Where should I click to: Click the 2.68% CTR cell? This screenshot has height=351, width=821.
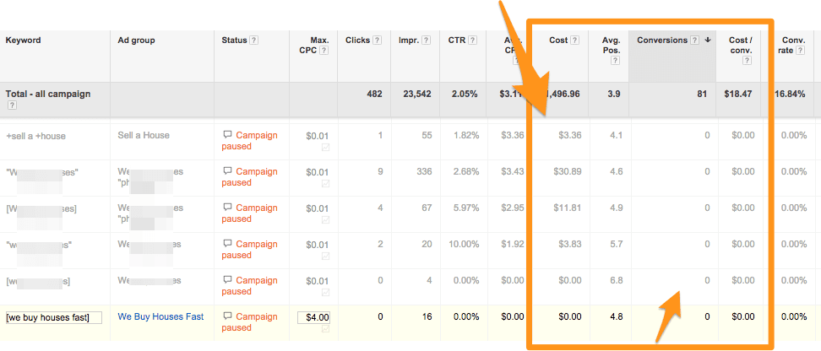coord(466,171)
